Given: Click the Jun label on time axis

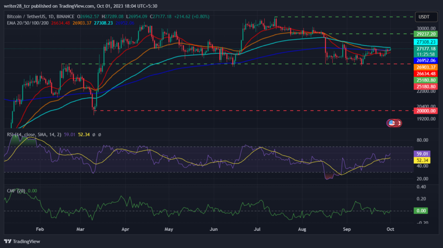Looking at the screenshot, I should [x=214, y=229].
